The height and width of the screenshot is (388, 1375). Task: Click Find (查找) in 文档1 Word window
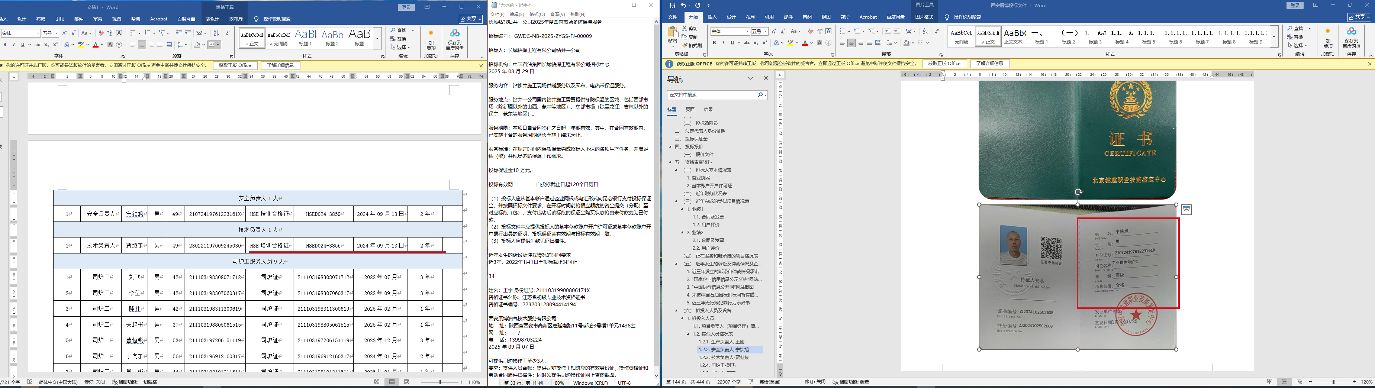[399, 30]
